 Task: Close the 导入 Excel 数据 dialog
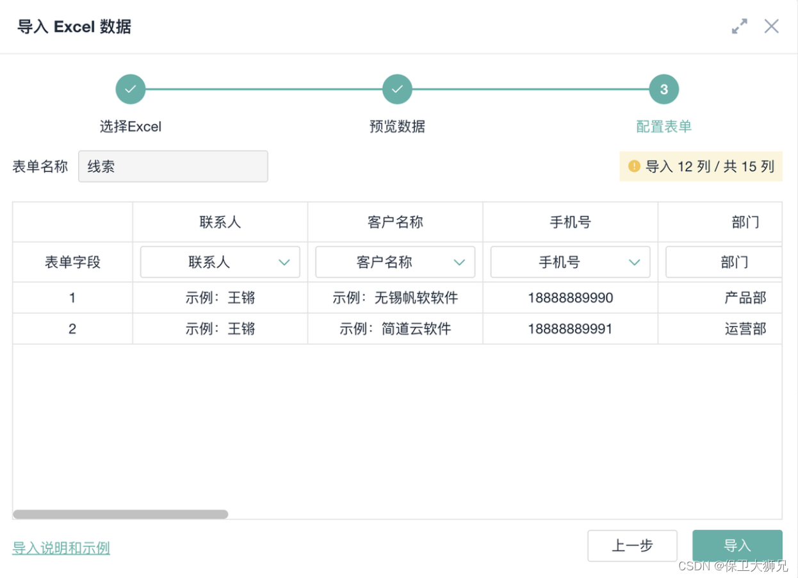772,26
